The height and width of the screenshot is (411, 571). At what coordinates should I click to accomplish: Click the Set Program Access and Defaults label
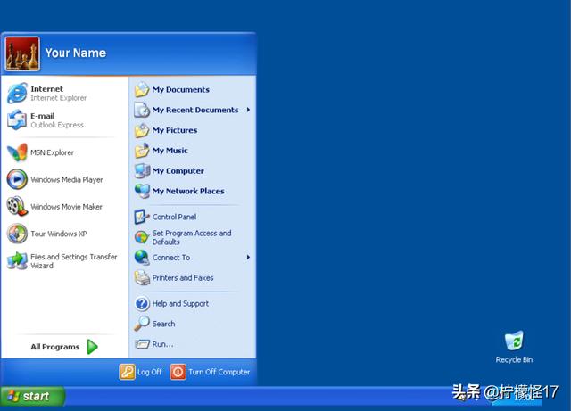[192, 237]
